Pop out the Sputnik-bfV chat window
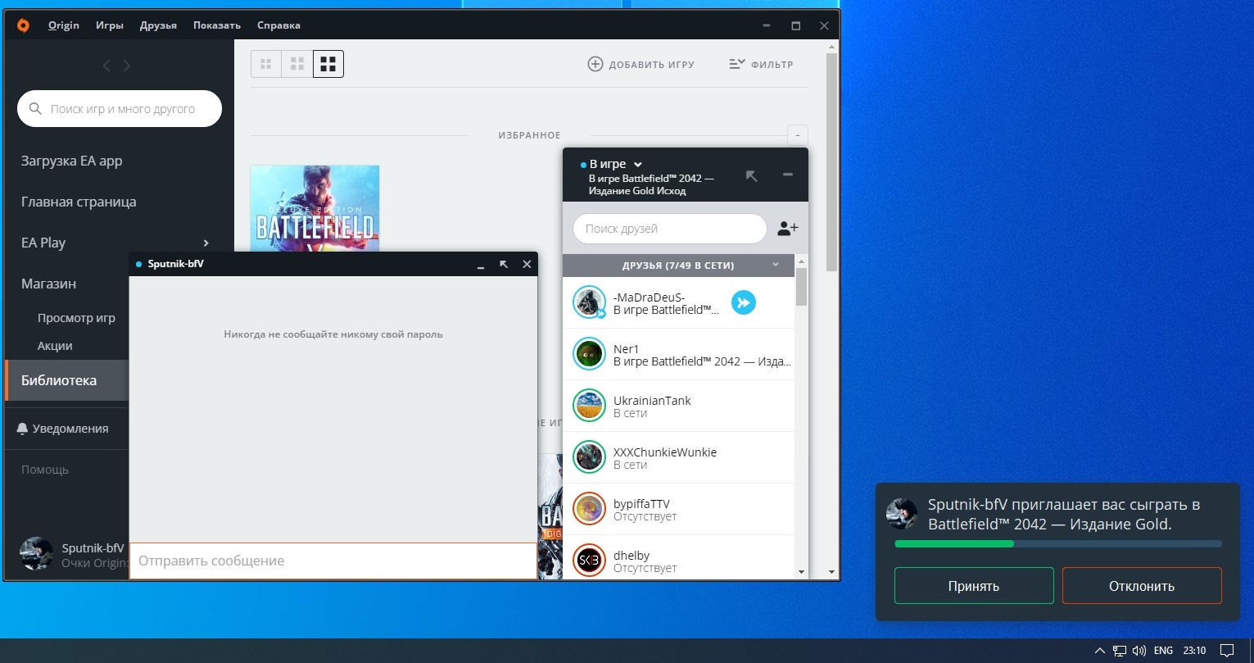The width and height of the screenshot is (1254, 663). (504, 264)
